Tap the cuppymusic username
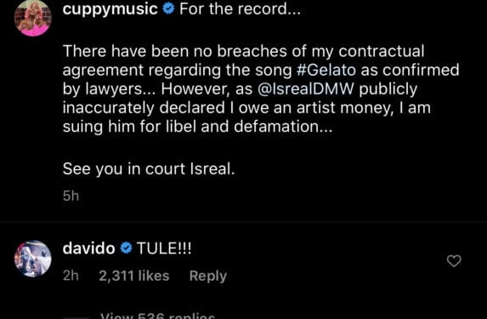The image size is (487, 319). coord(110,9)
